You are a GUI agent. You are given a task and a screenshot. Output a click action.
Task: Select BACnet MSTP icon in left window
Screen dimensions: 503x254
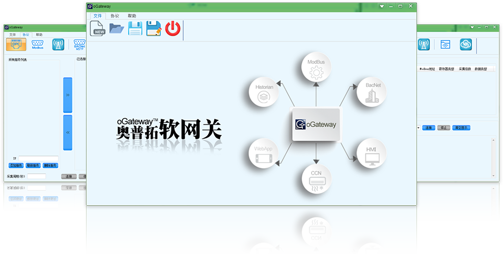point(79,45)
